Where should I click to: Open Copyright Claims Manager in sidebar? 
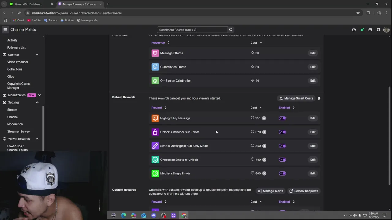(19, 86)
